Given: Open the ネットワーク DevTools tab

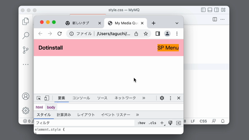Looking at the screenshot, I should [125, 98].
